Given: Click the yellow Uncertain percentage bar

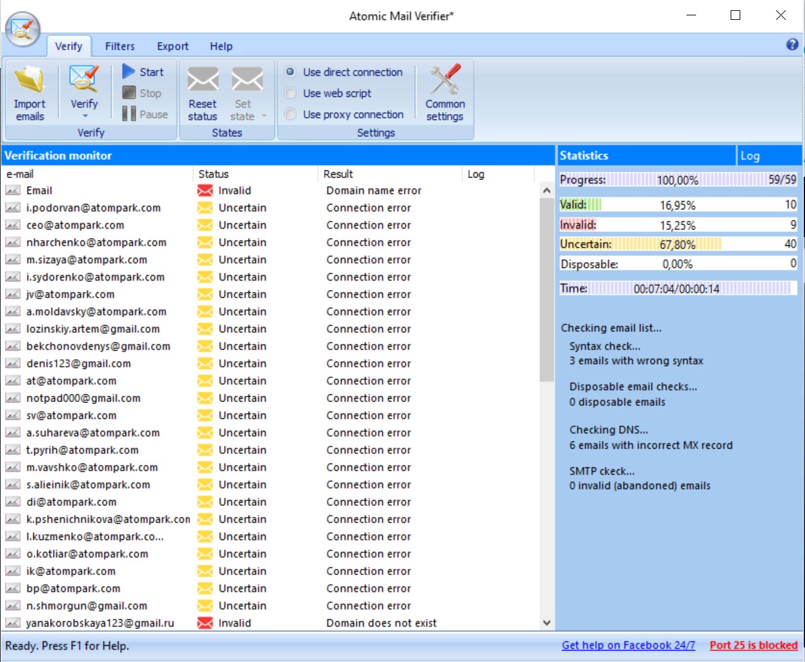Looking at the screenshot, I should [x=678, y=244].
